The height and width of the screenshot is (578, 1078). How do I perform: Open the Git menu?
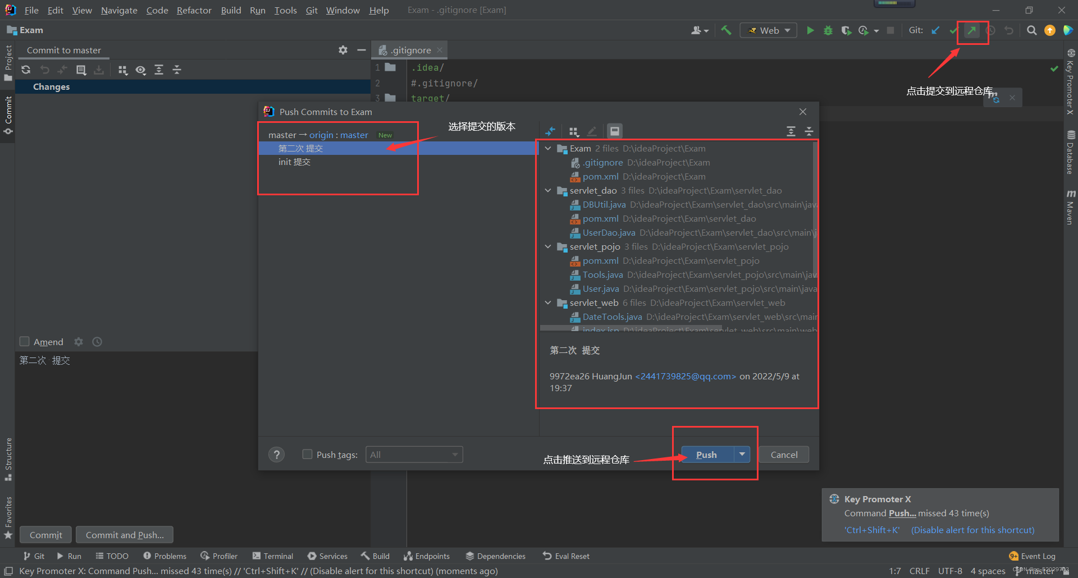coord(312,10)
